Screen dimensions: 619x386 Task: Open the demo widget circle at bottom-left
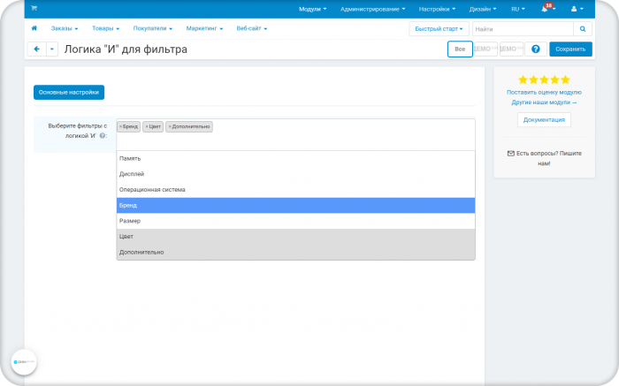coord(24,362)
